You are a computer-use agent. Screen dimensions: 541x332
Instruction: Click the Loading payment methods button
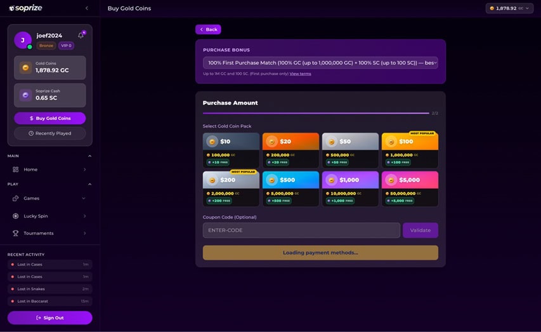tap(320, 253)
